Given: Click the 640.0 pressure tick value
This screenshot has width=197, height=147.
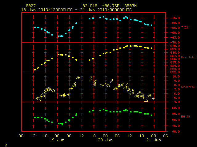Looking at the screenshot, I should click(175, 46).
